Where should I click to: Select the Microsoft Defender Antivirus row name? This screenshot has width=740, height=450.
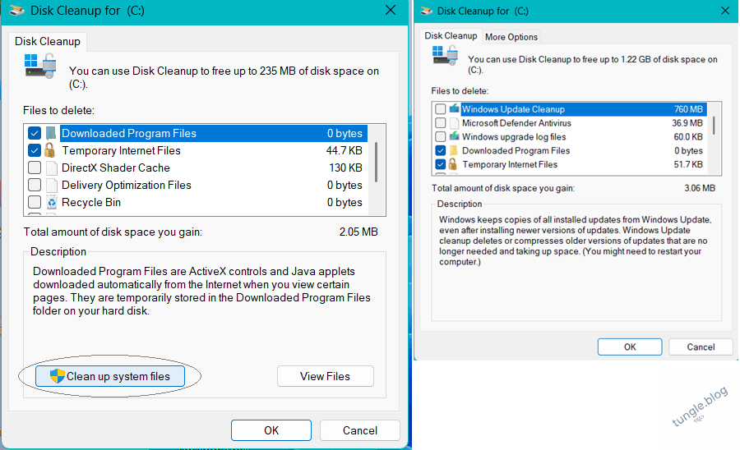point(516,123)
